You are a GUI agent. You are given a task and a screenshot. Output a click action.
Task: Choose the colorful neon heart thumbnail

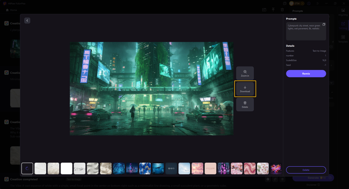tap(276, 168)
